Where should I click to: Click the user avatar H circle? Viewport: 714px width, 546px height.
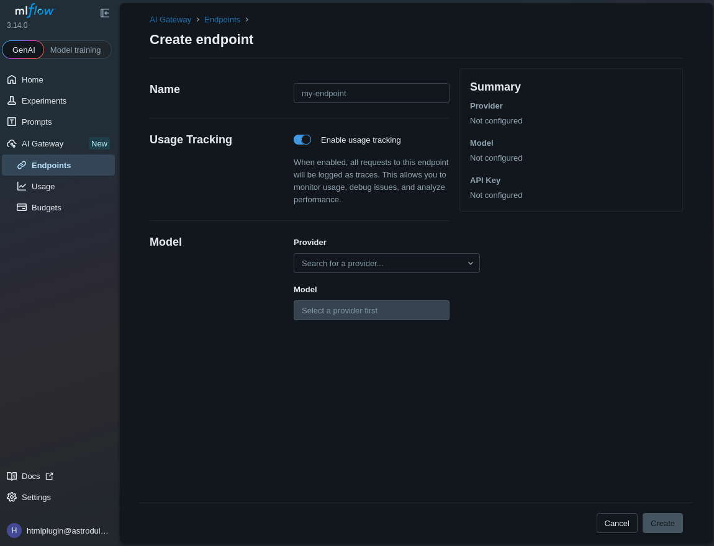(14, 530)
